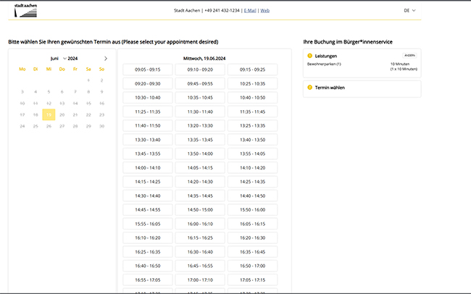Select the 14:50 - 15:00 appointment slot
Screen dimensions: 471x294
tap(200, 209)
